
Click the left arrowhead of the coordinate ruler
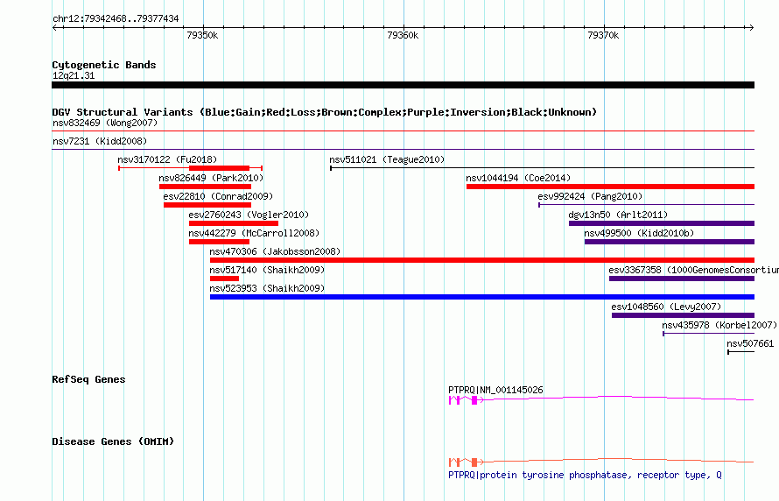(x=55, y=28)
